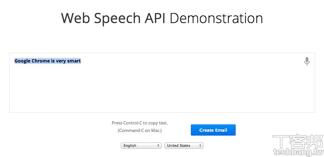Click the stepper arrows on the United States selector
Image resolution: width=324 pixels, height=157 pixels.
[200, 145]
